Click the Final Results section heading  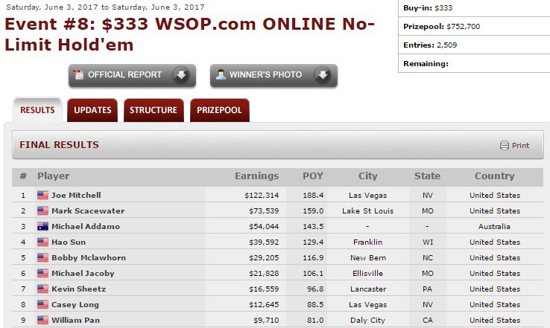(60, 145)
